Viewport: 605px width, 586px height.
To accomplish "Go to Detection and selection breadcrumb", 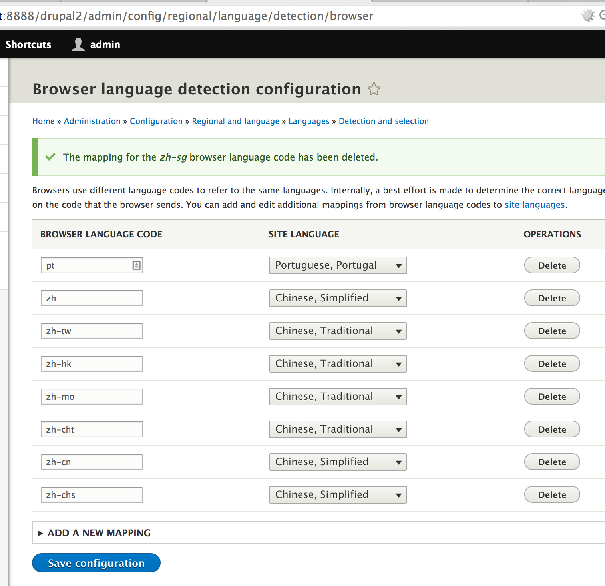I will tap(383, 121).
